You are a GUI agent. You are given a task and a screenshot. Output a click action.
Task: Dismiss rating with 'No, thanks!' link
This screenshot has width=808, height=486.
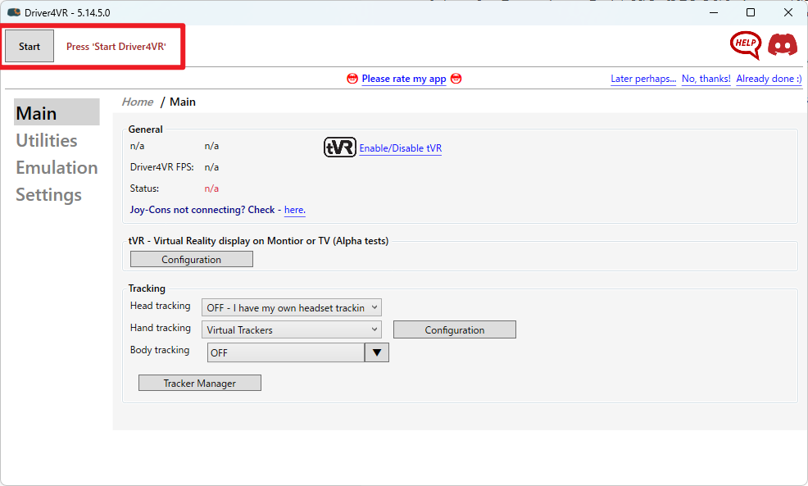(x=706, y=79)
